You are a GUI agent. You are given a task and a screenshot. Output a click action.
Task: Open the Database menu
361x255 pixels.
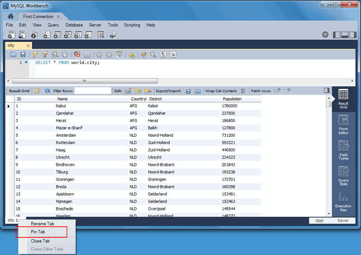[74, 25]
